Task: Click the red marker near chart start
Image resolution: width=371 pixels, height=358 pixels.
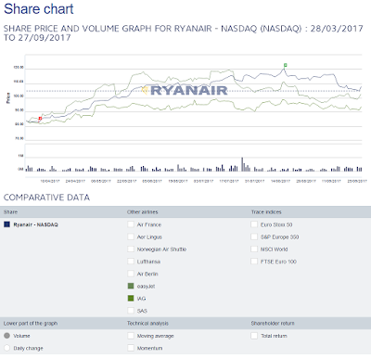Action: point(40,119)
